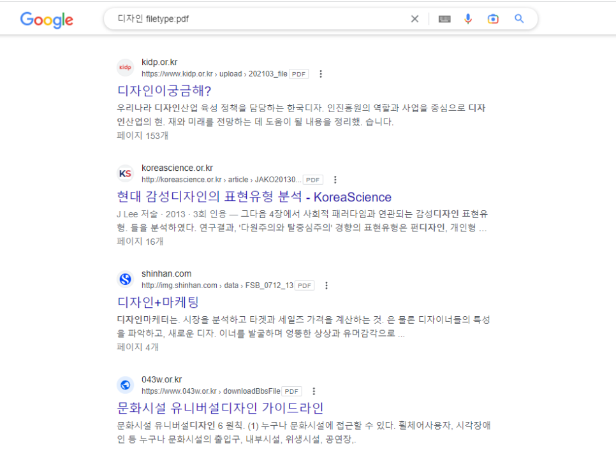
Task: Open more options for kidp.or.kr result
Action: click(x=321, y=74)
